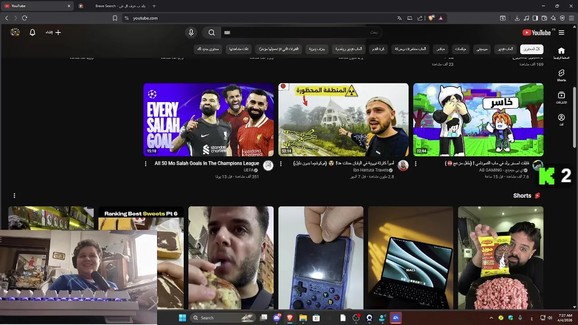Screen dimensions: 578x325
Task: Reload the page
Action: (x=24, y=18)
